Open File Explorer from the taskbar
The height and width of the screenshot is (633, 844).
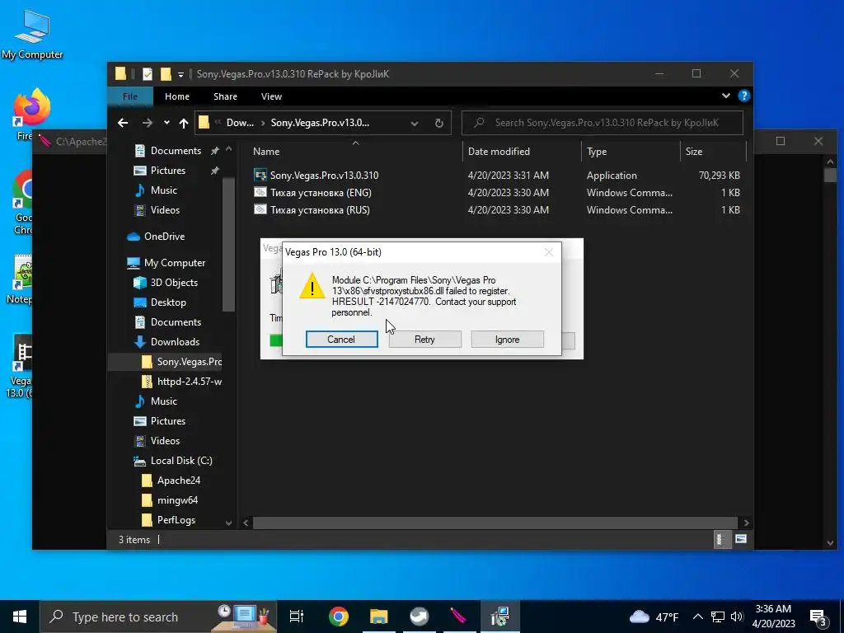pyautogui.click(x=379, y=617)
